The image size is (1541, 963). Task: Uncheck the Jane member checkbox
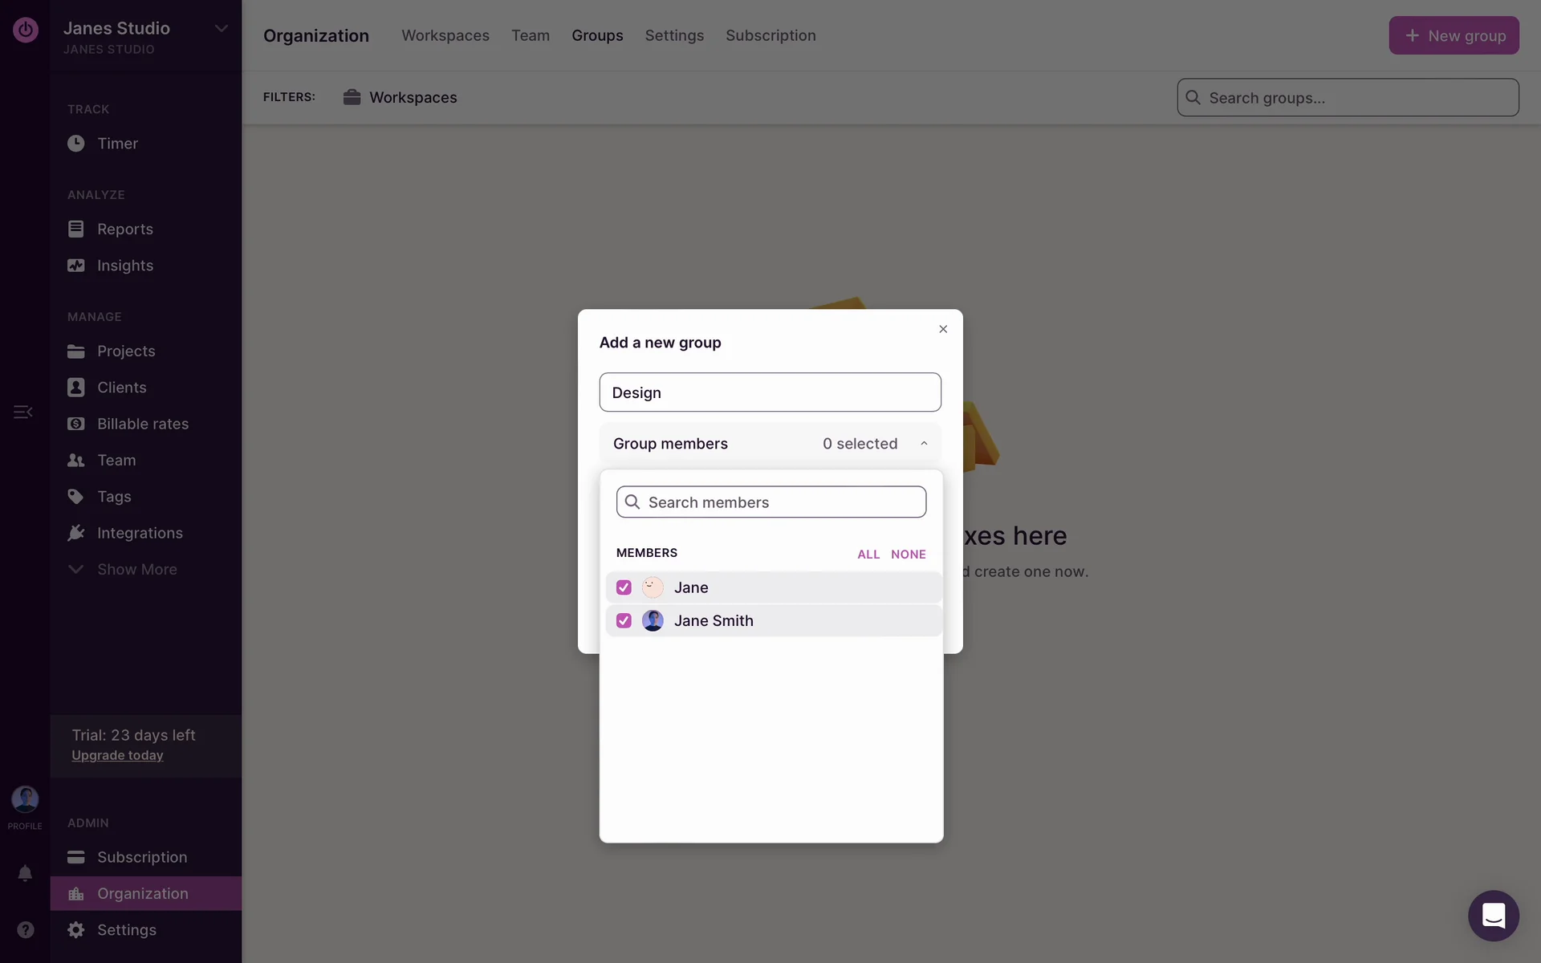tap(624, 587)
